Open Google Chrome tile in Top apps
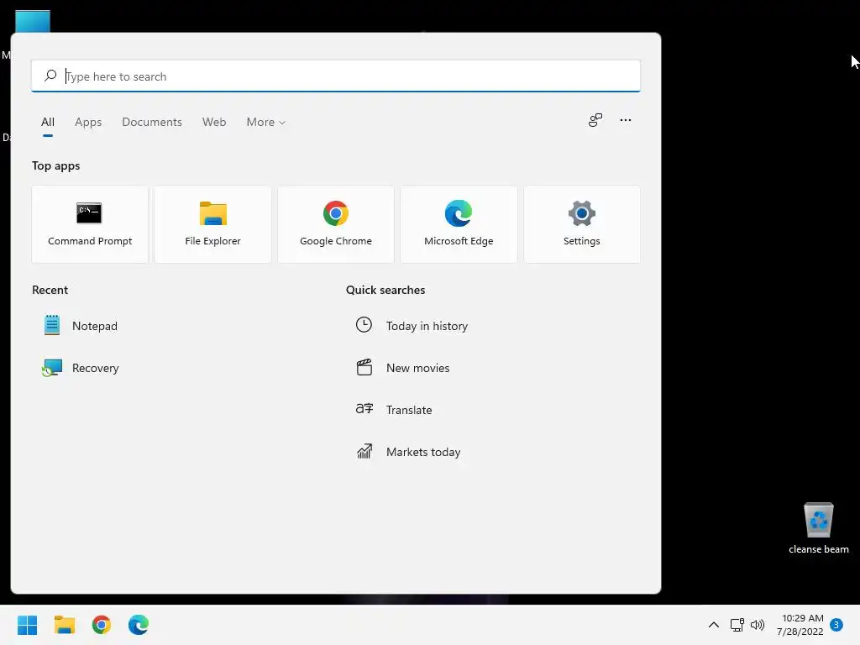This screenshot has width=860, height=645. 336,224
